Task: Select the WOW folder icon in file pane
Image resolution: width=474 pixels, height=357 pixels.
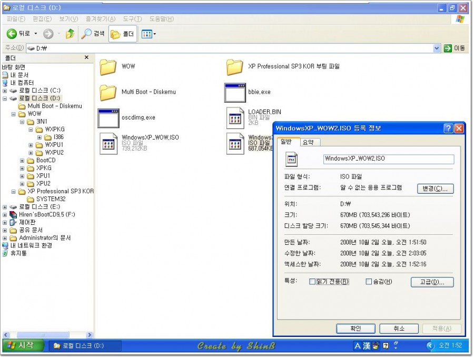Action: 108,66
